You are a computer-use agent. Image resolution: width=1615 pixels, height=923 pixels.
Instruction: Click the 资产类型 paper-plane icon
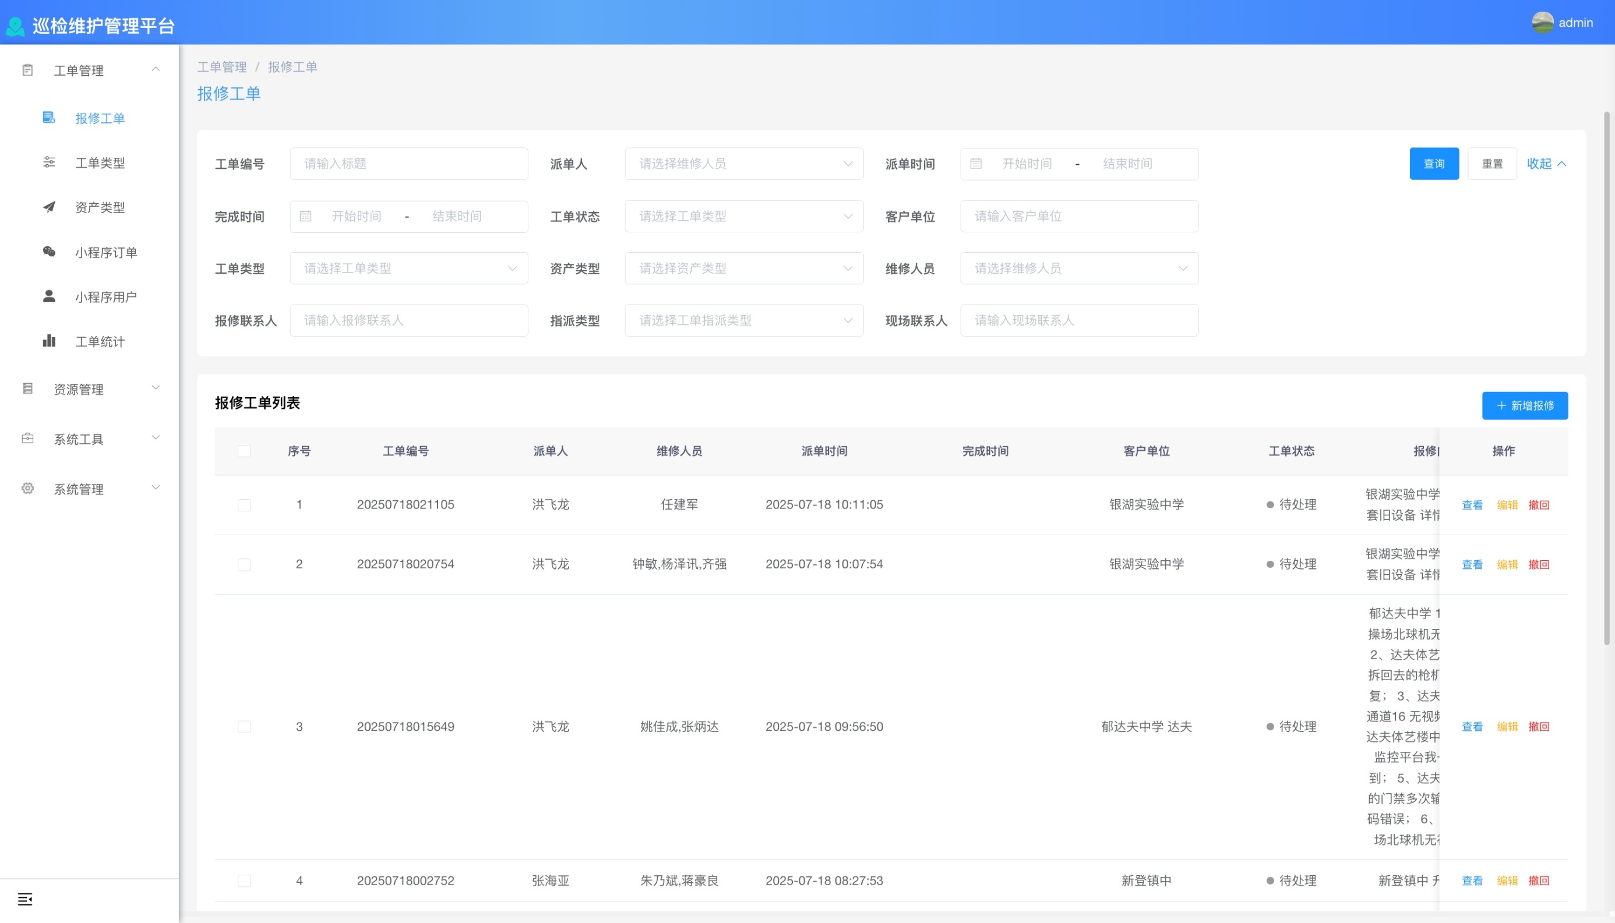[49, 207]
